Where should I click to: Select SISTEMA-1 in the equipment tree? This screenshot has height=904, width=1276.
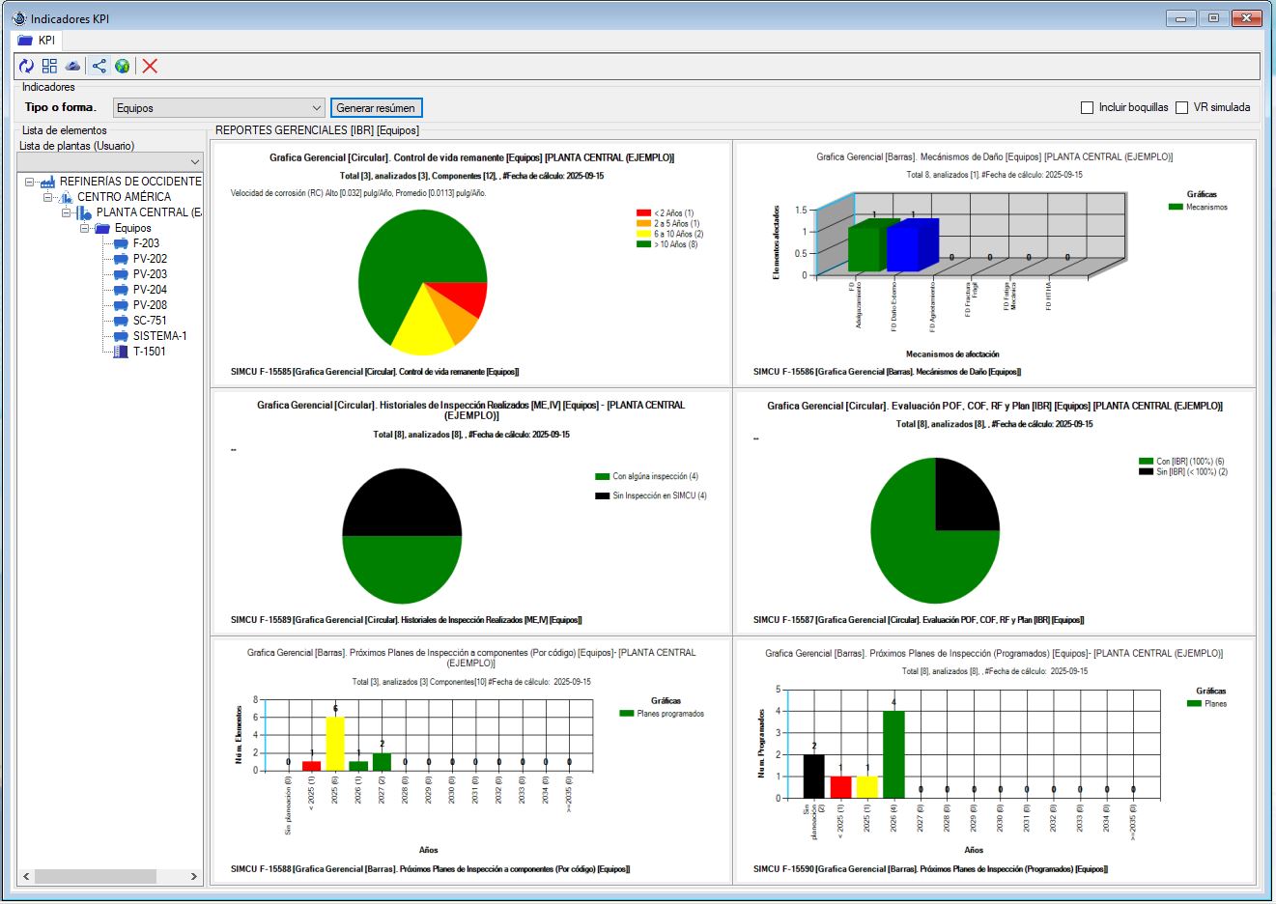(159, 336)
